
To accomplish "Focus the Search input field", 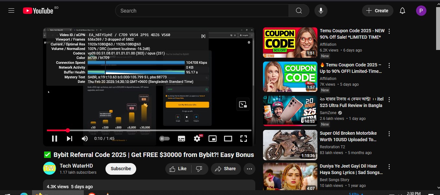I will coord(202,11).
